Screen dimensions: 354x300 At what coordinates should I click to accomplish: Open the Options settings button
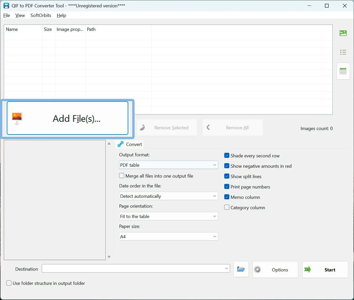point(275,270)
